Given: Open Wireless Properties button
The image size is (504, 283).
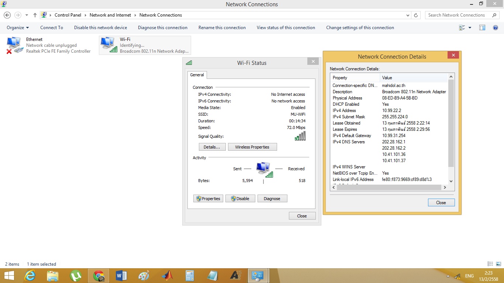Looking at the screenshot, I should [252, 147].
